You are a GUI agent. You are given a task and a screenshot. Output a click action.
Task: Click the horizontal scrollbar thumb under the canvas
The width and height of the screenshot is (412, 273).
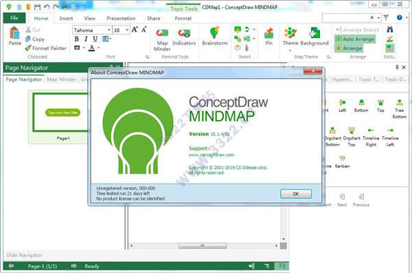click(x=203, y=246)
